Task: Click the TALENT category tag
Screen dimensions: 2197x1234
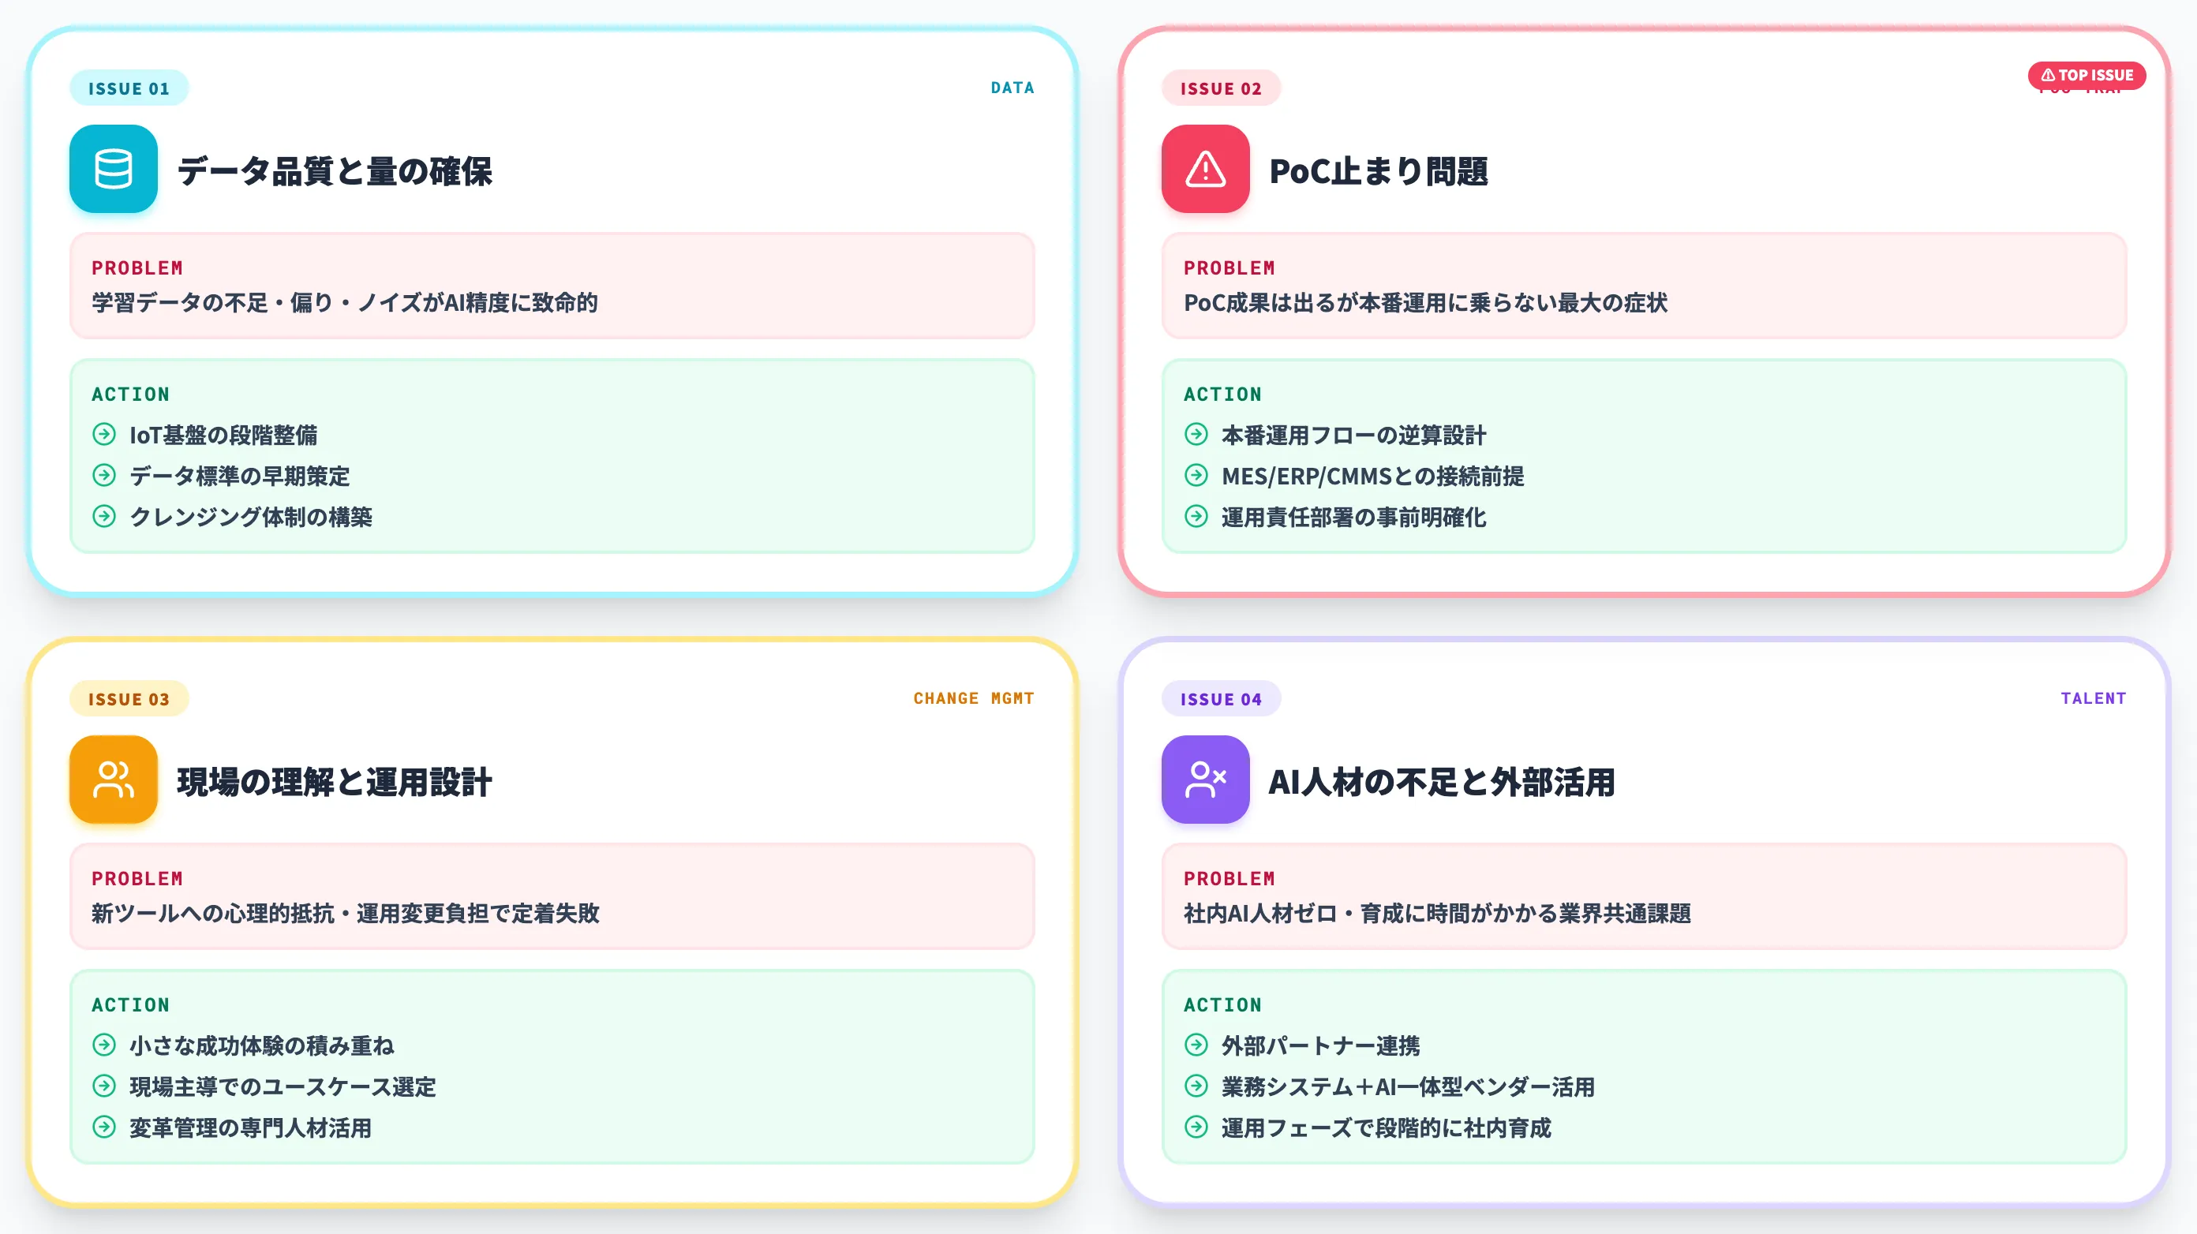Action: (x=2093, y=698)
